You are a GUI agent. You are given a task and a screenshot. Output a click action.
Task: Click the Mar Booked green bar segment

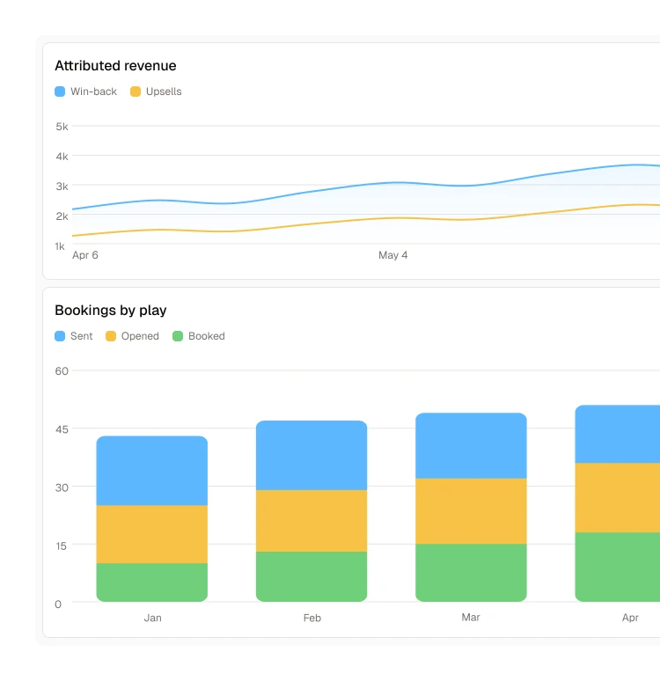471,573
